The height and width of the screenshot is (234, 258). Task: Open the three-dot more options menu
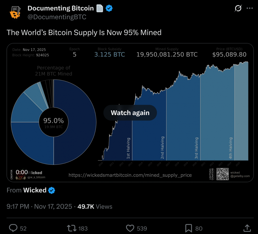[x=250, y=9]
